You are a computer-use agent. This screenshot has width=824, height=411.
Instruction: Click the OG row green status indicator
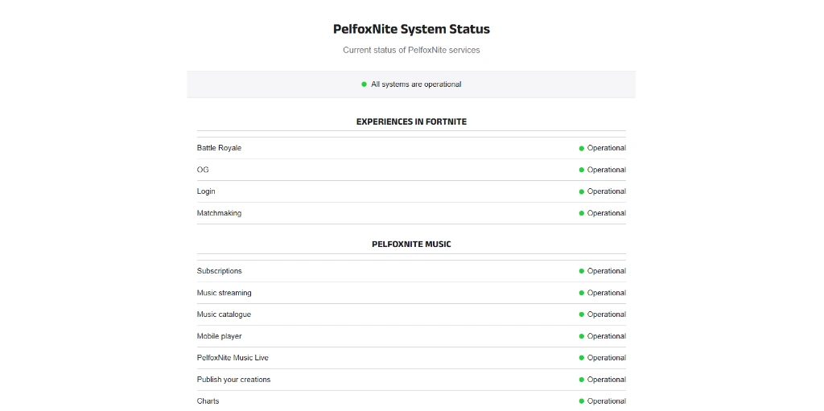point(581,170)
